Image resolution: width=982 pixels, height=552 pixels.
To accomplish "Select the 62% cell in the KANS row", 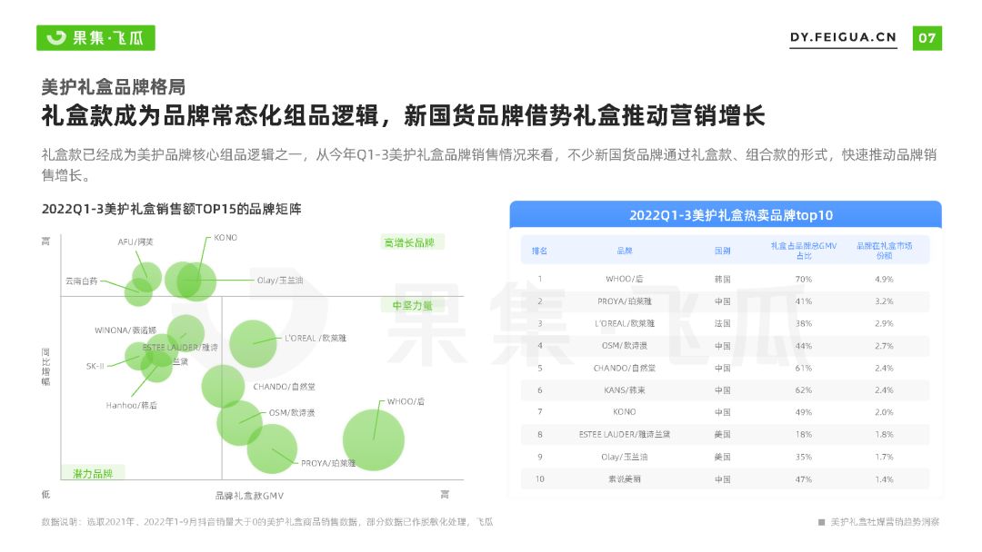I will click(804, 390).
